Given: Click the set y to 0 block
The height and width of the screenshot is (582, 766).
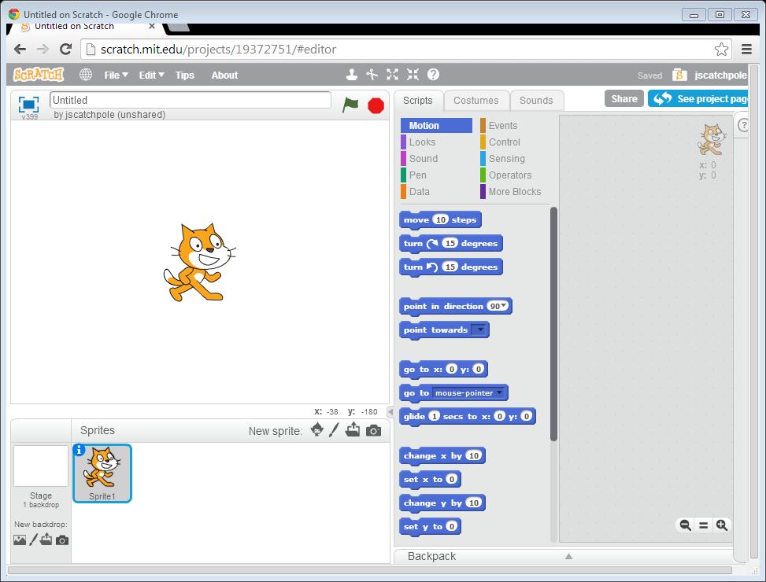Looking at the screenshot, I should [430, 526].
